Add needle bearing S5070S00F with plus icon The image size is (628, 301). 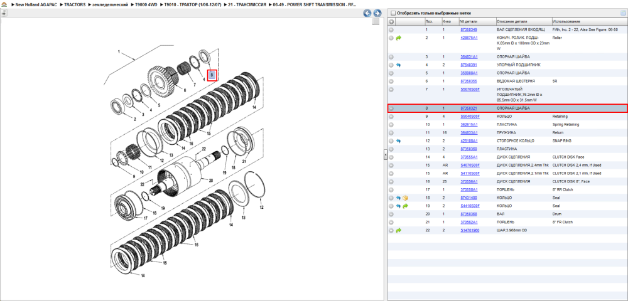coord(391,89)
